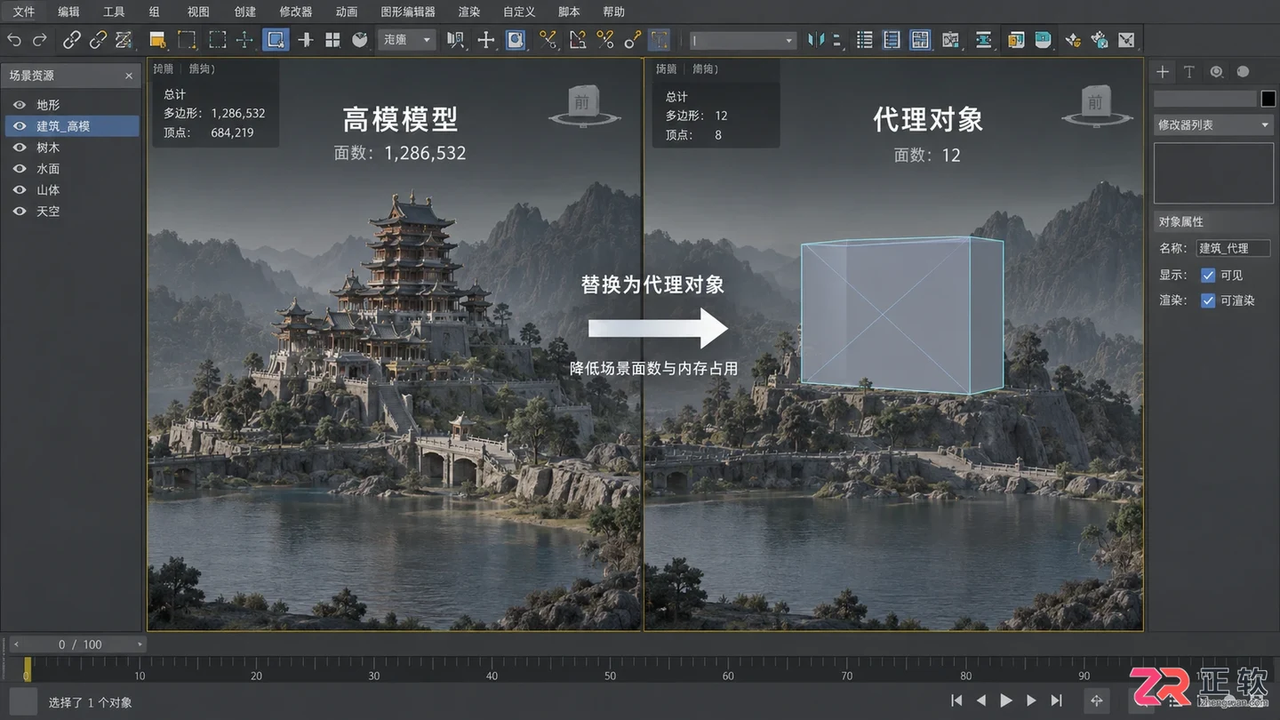Click the black object color swatch
The height and width of the screenshot is (720, 1280).
pyautogui.click(x=1268, y=99)
